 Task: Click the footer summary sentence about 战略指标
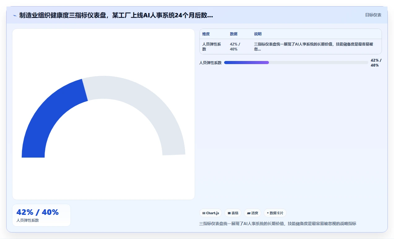tap(278, 224)
